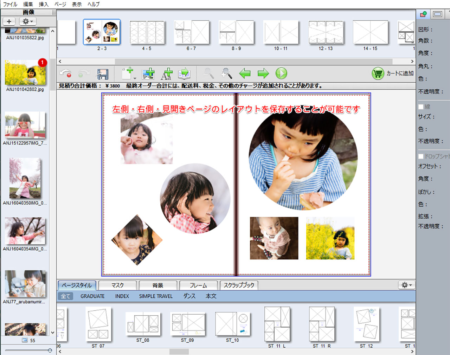
Task: Select page thumbnail 4 - 5
Action: click(147, 32)
